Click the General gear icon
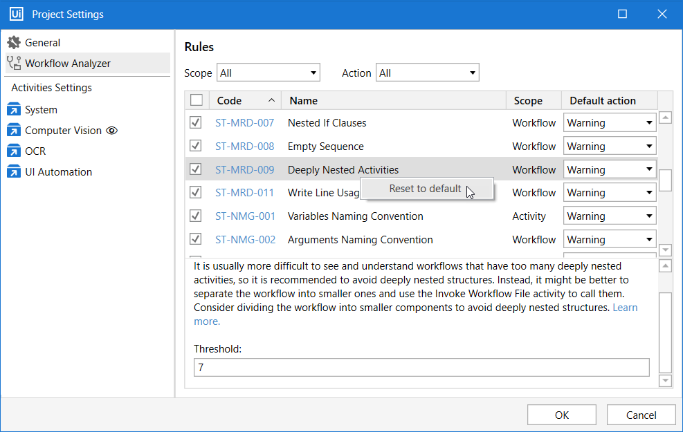The width and height of the screenshot is (683, 432). coord(14,43)
